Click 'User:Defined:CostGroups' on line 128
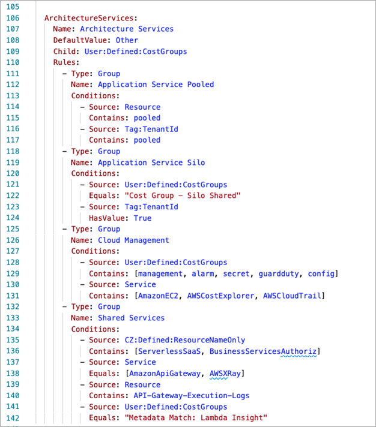The height and width of the screenshot is (427, 376). click(x=176, y=262)
